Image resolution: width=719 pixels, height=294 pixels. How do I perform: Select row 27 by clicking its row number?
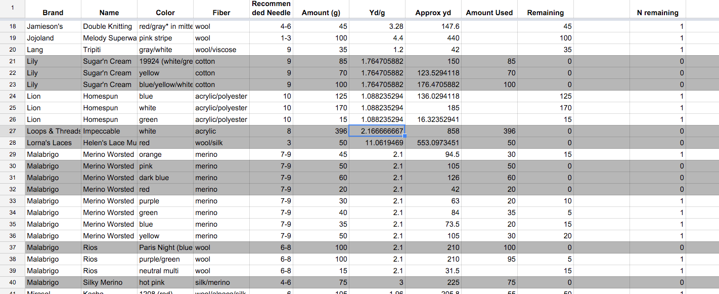13,131
